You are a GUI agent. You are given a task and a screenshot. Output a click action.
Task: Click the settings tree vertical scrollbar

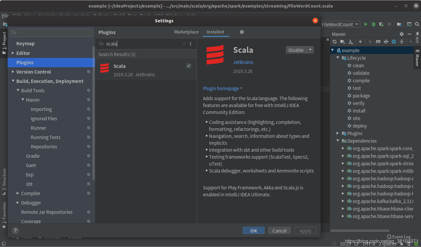coord(94,113)
